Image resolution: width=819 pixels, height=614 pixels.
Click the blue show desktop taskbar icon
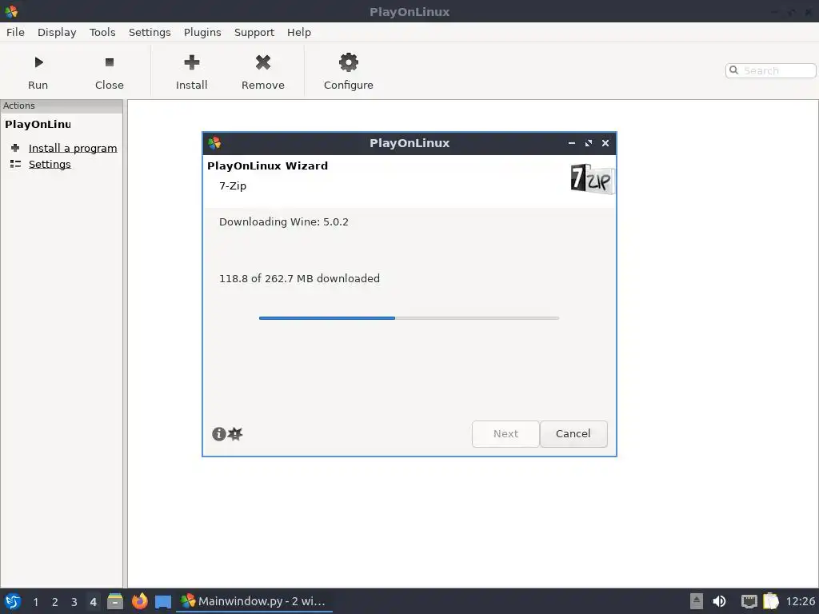[163, 601]
